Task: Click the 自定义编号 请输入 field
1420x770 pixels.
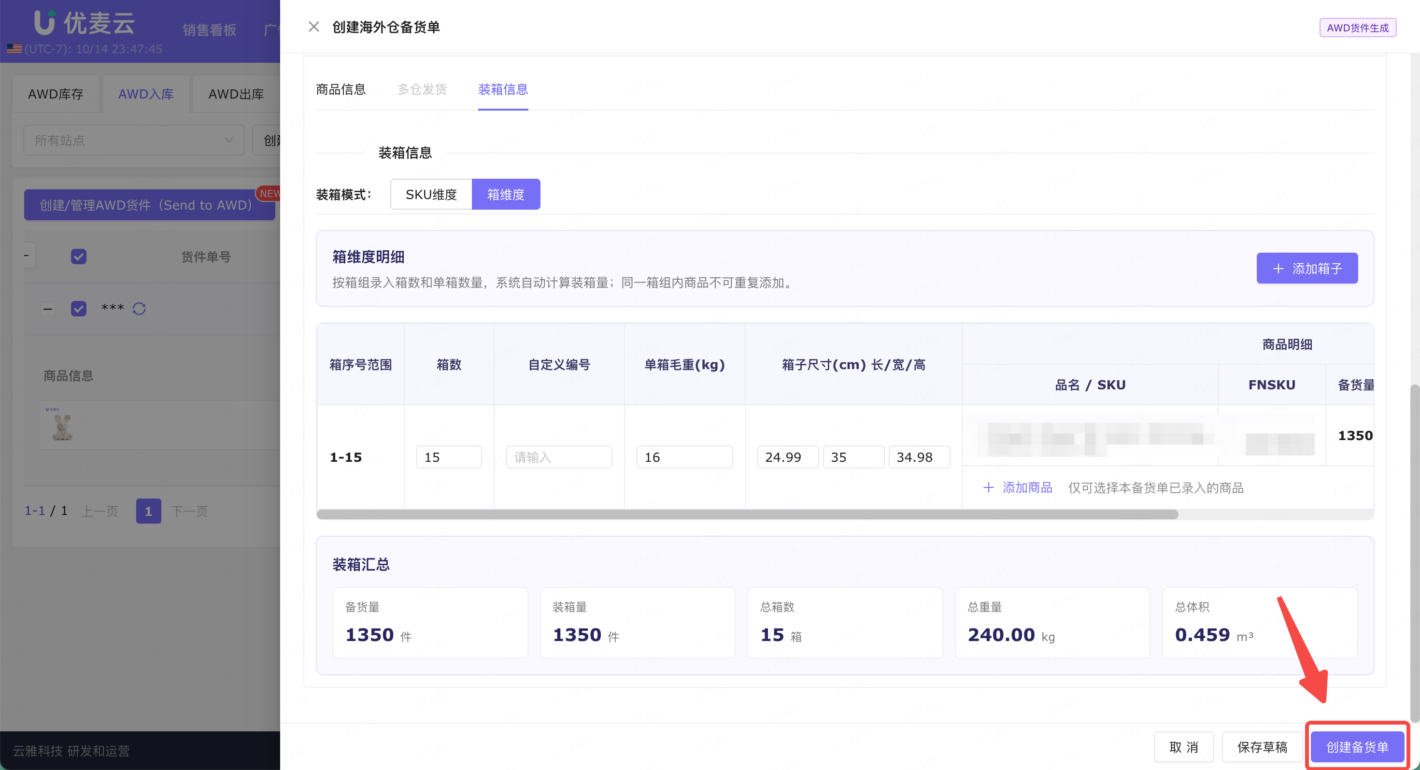Action: pos(558,457)
